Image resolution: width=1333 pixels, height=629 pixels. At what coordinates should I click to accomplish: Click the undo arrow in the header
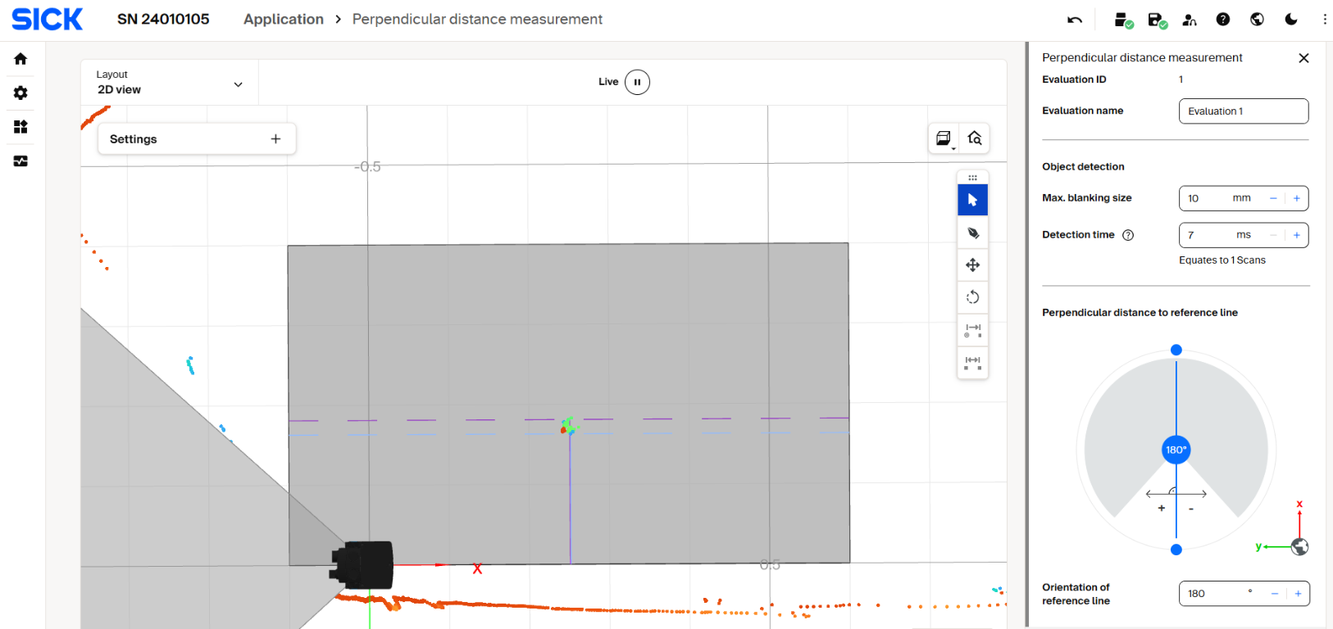pyautogui.click(x=1075, y=20)
